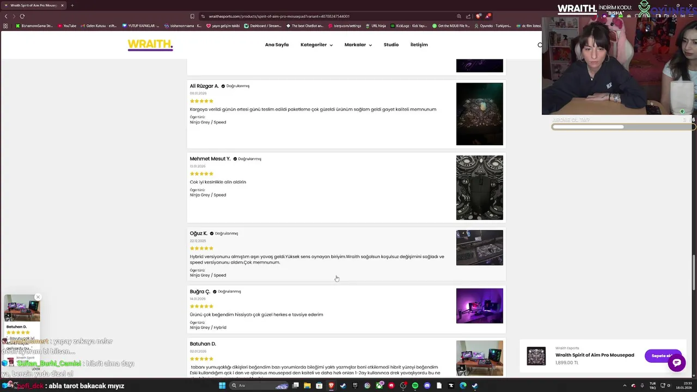Expand the Markalar dropdown menu
This screenshot has height=392, width=697.
pos(358,45)
